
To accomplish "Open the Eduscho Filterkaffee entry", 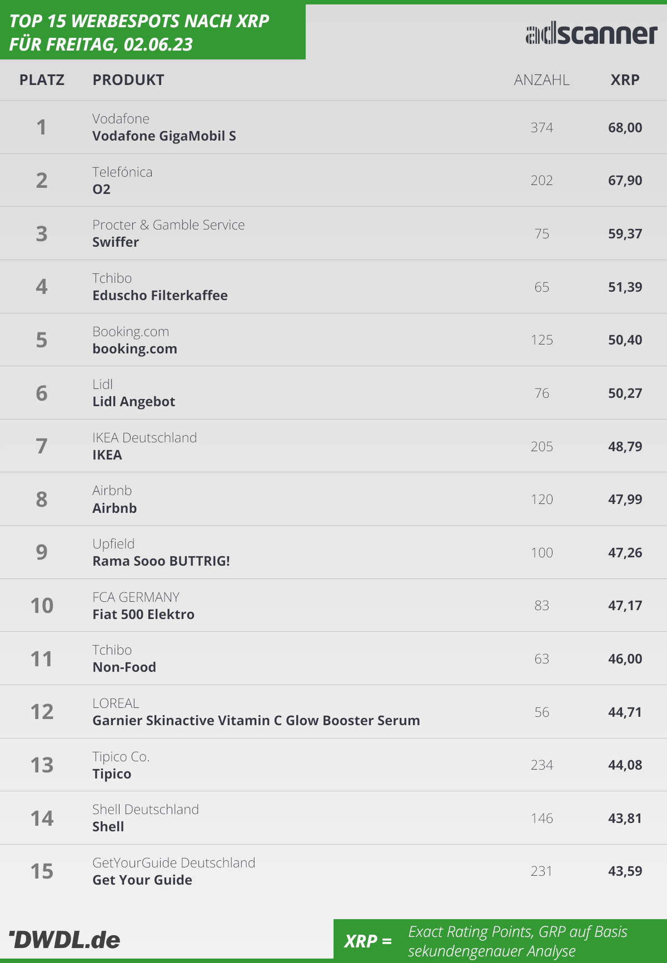I will (x=160, y=296).
